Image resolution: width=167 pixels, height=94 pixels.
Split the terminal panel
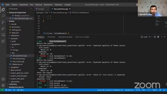point(155,37)
